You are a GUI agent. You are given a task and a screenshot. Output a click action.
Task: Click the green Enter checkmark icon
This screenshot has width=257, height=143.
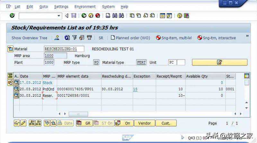(x=12, y=15)
